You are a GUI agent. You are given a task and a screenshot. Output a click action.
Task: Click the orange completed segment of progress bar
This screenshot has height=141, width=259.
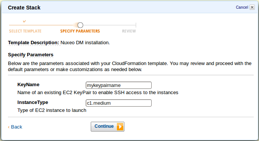(43, 25)
